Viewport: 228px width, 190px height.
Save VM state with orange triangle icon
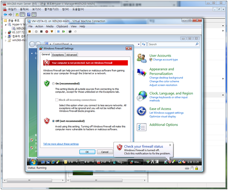(x=52, y=32)
